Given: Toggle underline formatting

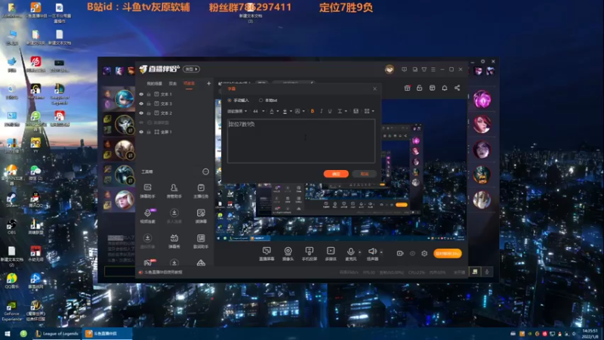Looking at the screenshot, I should coord(330,111).
